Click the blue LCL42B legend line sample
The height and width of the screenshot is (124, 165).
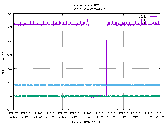[153, 23]
